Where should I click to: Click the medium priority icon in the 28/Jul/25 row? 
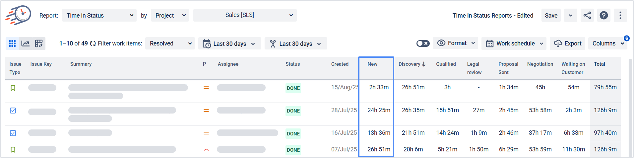coord(206,111)
